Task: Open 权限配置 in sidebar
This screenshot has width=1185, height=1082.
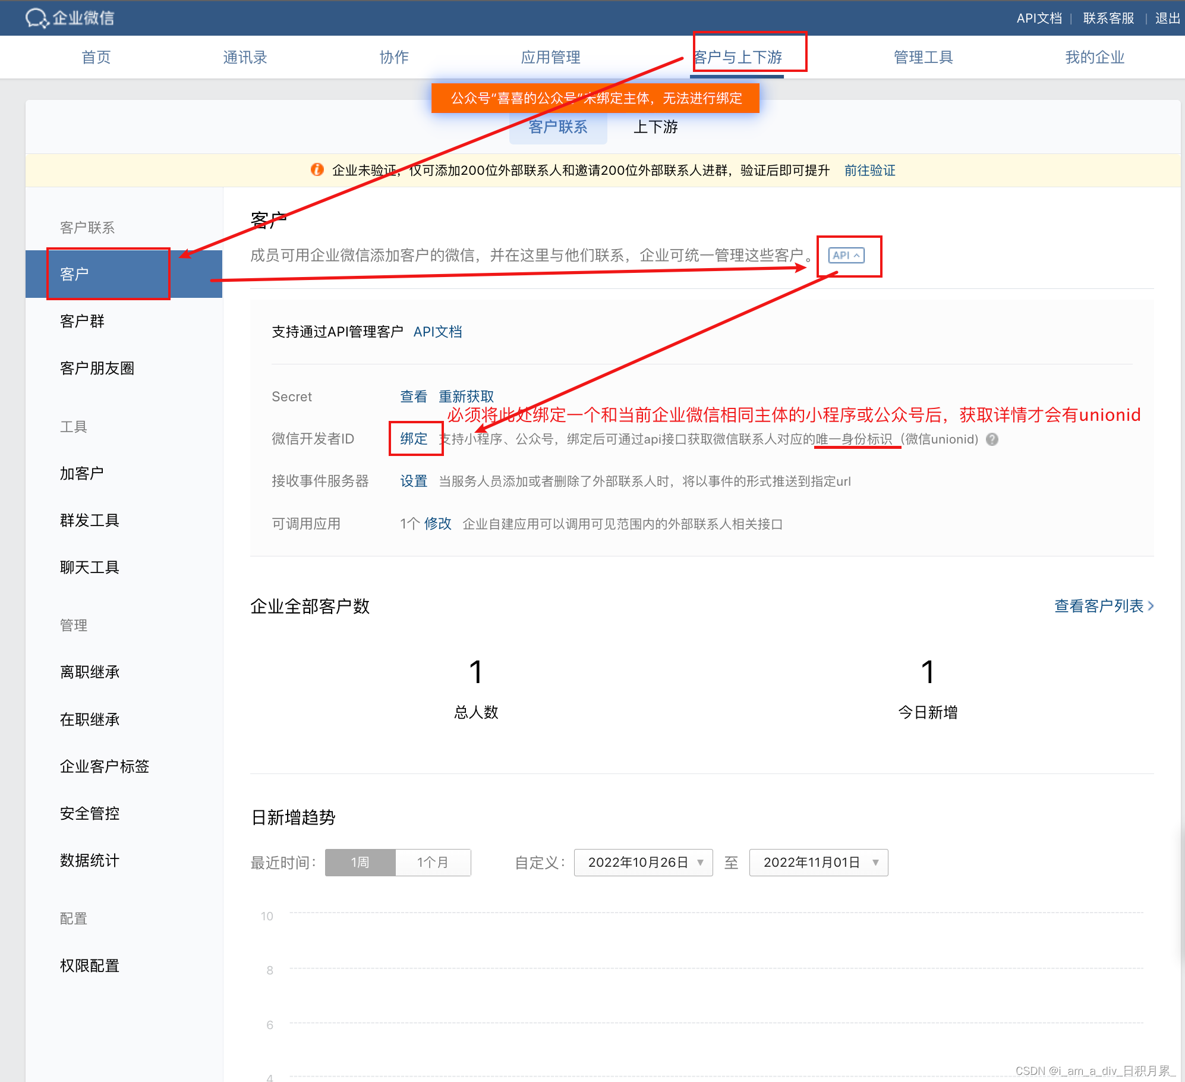Action: click(90, 966)
